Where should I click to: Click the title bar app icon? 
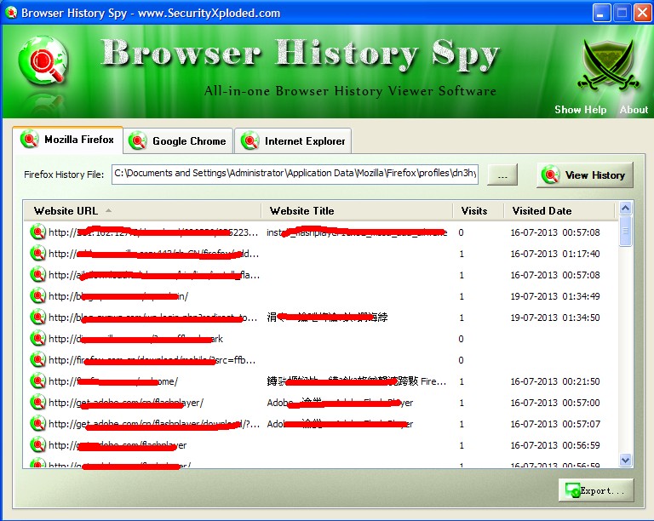10,13
